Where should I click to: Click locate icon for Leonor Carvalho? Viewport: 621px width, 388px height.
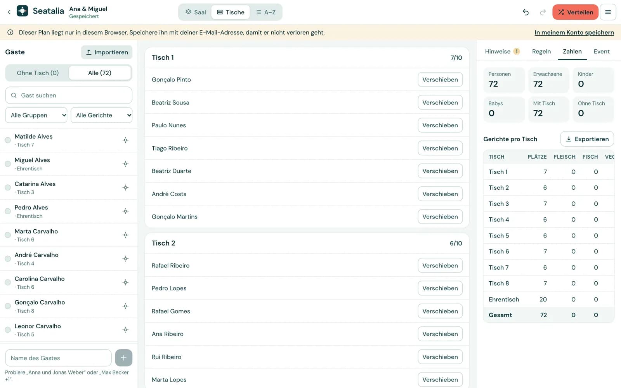click(x=125, y=330)
